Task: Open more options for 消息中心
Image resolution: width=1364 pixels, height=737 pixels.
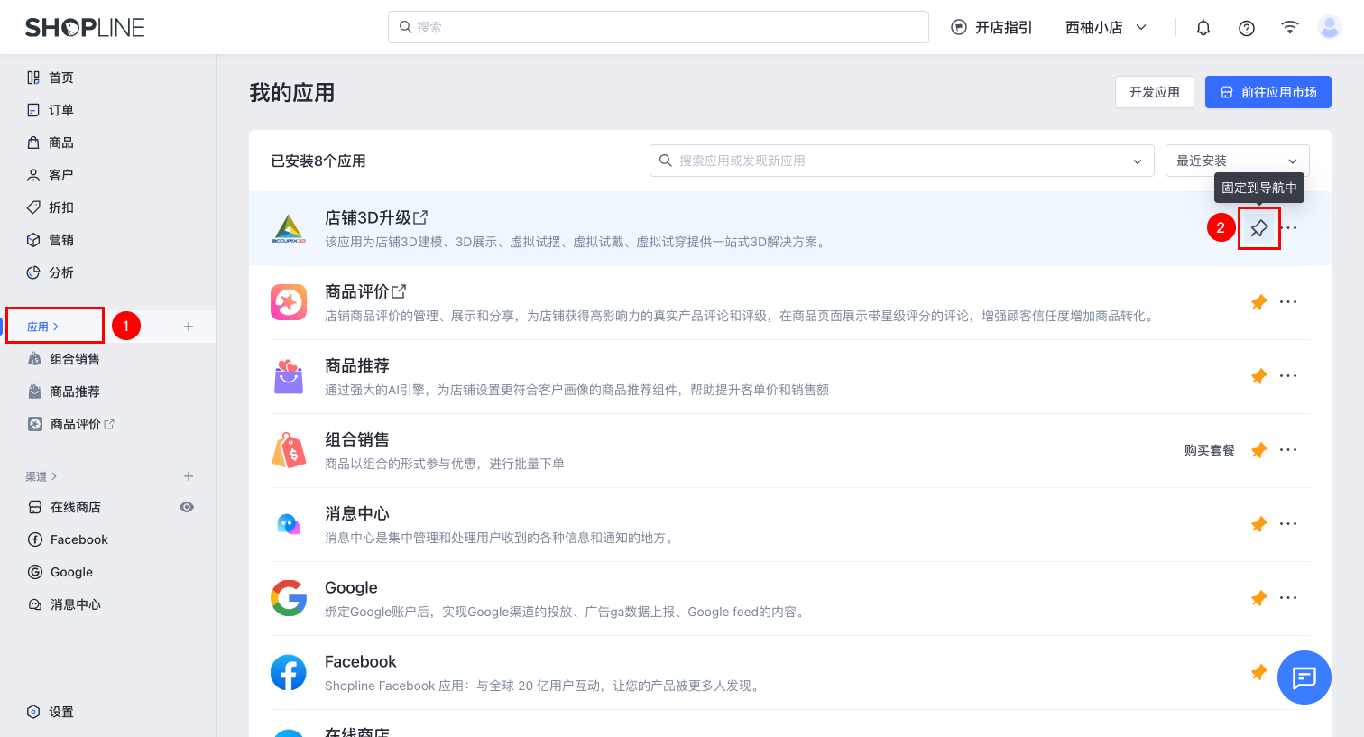Action: 1288,524
